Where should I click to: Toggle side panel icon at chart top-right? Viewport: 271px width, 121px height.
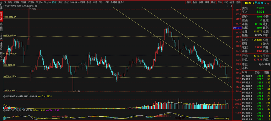pos(231,6)
